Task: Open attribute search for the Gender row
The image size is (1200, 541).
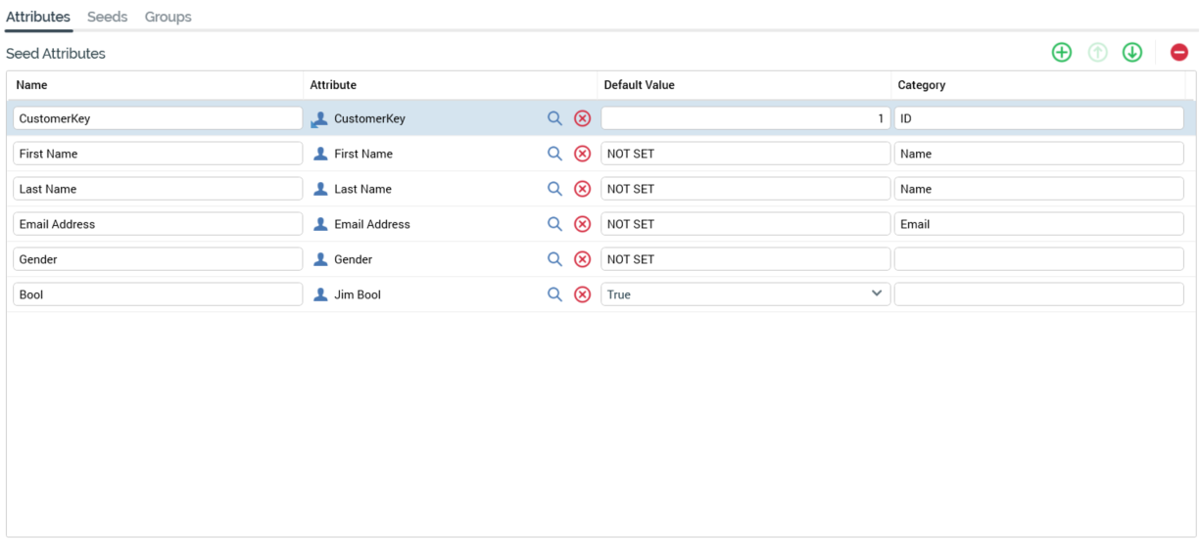Action: [554, 259]
